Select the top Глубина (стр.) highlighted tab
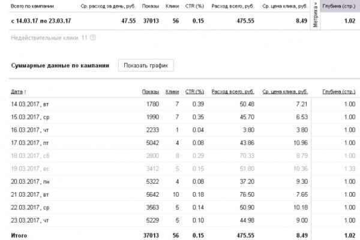 pyautogui.click(x=340, y=6)
